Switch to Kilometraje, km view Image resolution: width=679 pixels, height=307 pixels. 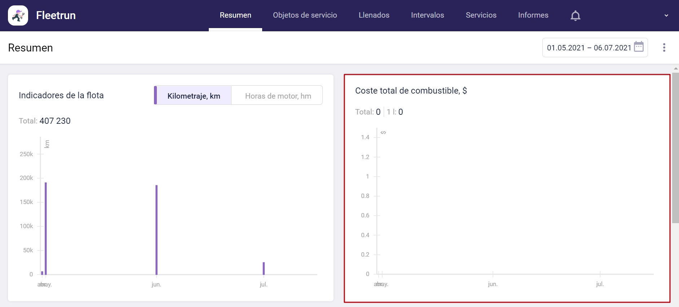click(194, 96)
